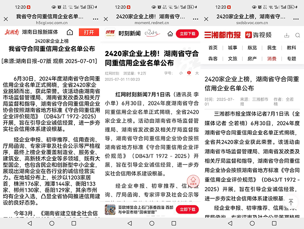Close the moment.rednet.cn page with X
The width and height of the screenshot is (304, 229).
(106, 19)
